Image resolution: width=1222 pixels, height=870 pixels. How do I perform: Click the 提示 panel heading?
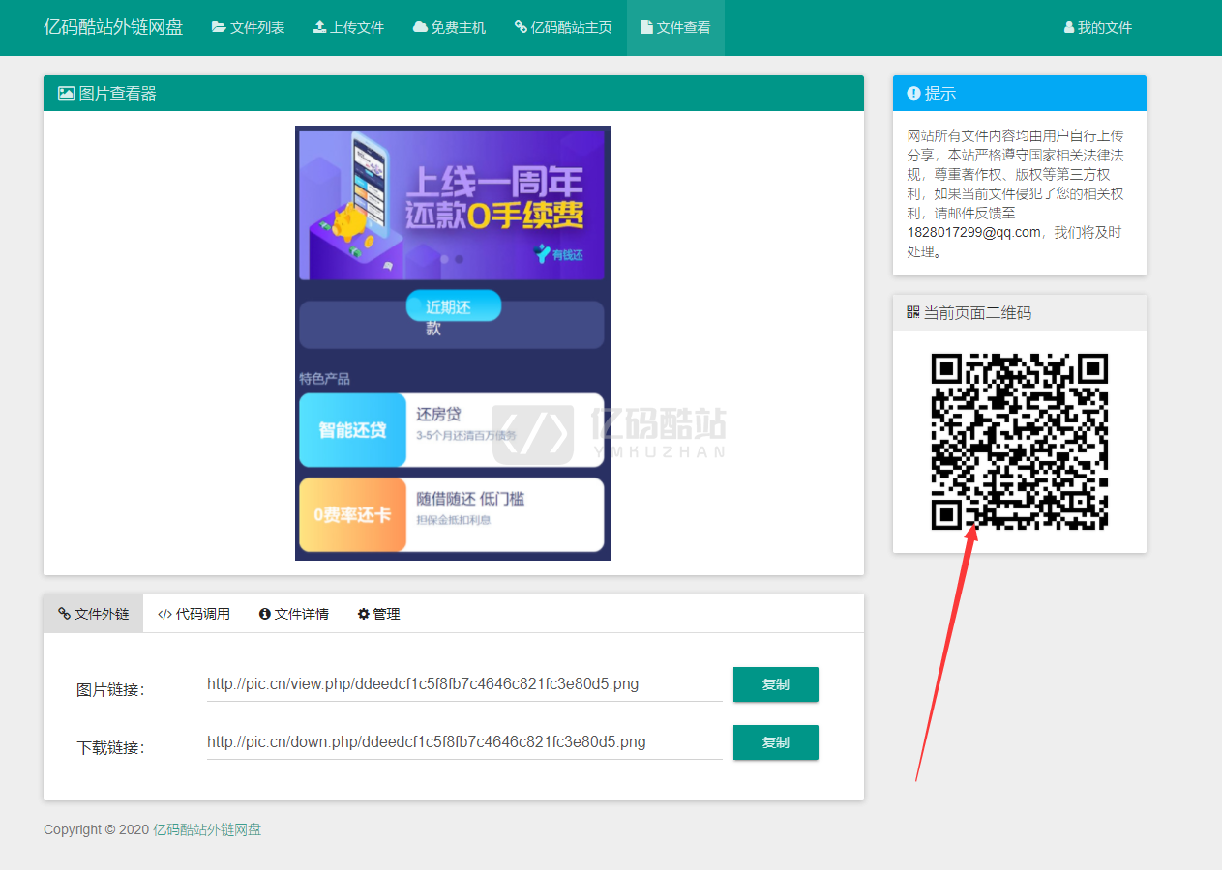point(940,93)
